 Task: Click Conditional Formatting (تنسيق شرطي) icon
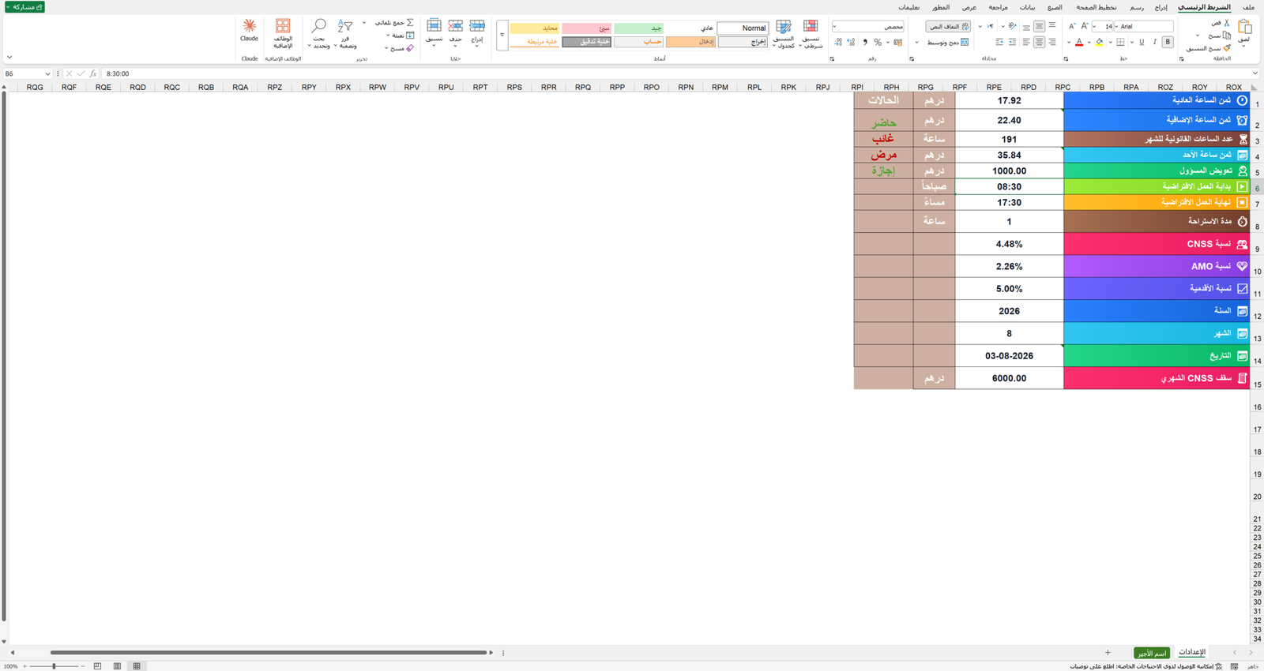coord(811,27)
